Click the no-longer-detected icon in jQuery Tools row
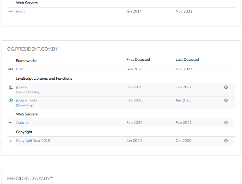 click(x=226, y=100)
